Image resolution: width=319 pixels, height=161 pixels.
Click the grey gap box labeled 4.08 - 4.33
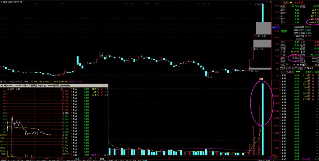[x=262, y=43]
